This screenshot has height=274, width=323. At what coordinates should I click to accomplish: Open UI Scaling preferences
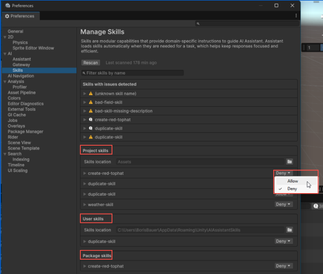17,170
